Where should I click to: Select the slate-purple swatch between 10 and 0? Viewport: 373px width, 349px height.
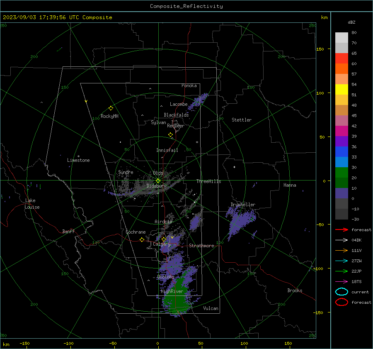[x=342, y=193]
